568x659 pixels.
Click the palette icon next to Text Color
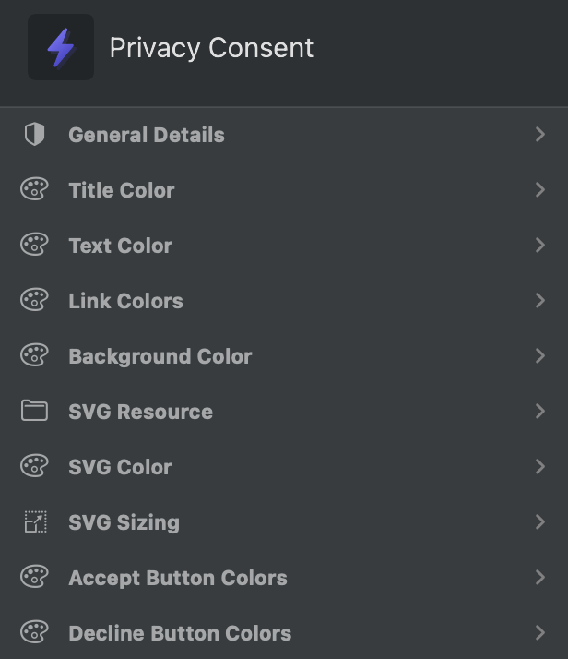pos(34,246)
